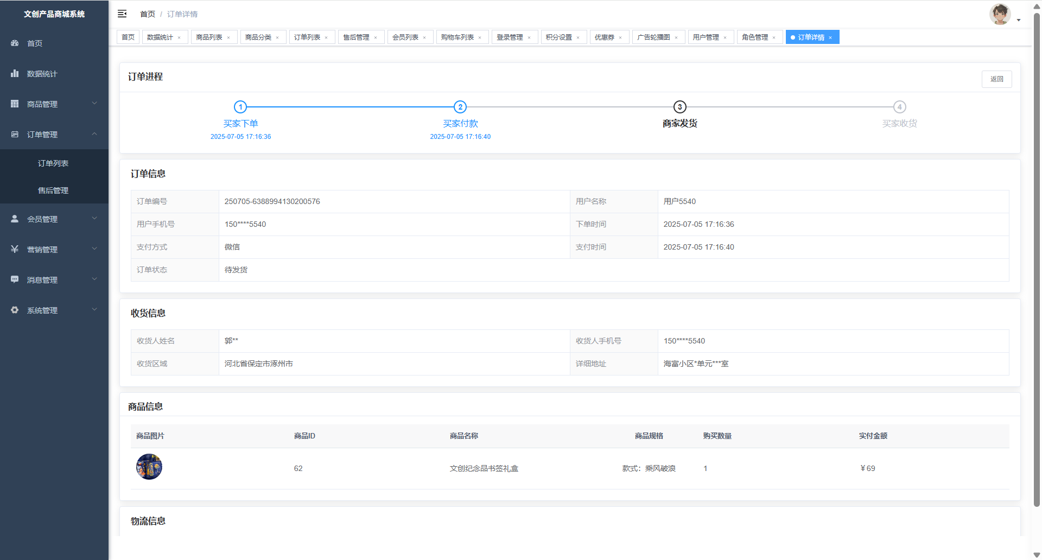Expand the 商品管理 menu chevron
The width and height of the screenshot is (1042, 560).
[x=94, y=104]
